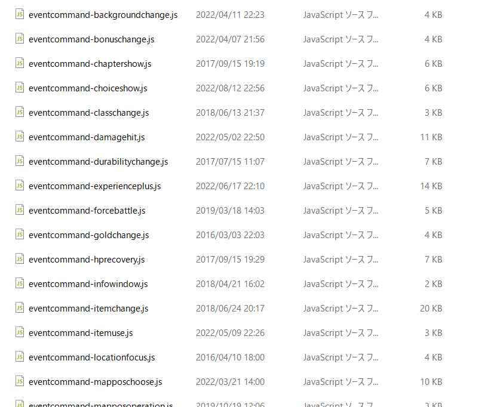Click the eventcommand-hprecovery.js file name
The width and height of the screenshot is (491, 407).
(87, 260)
